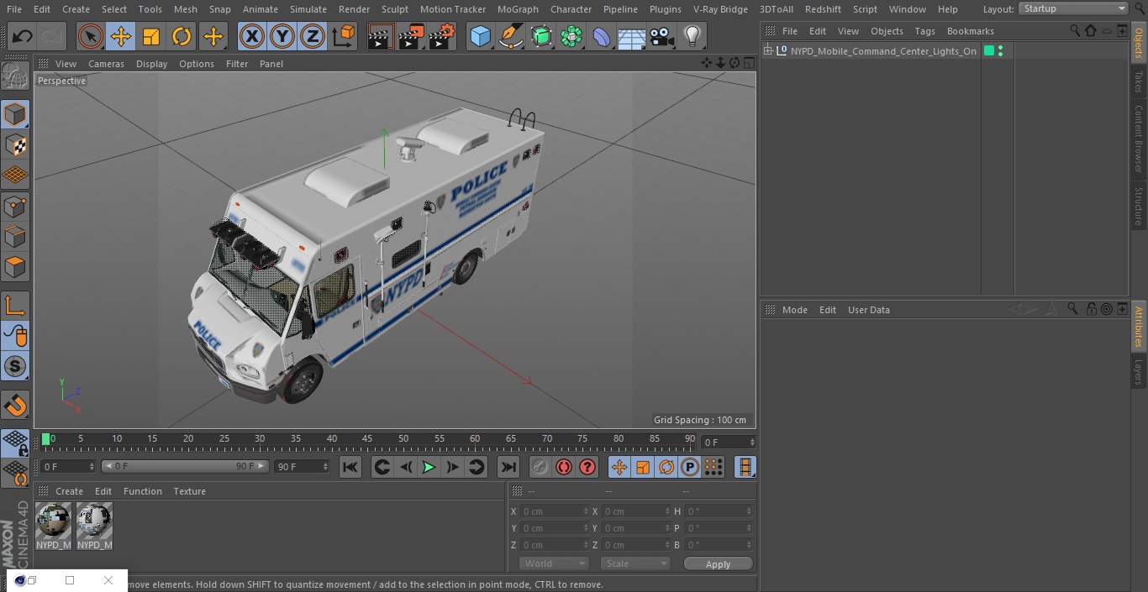
Task: Click the Object manager search icon
Action: point(1074,30)
